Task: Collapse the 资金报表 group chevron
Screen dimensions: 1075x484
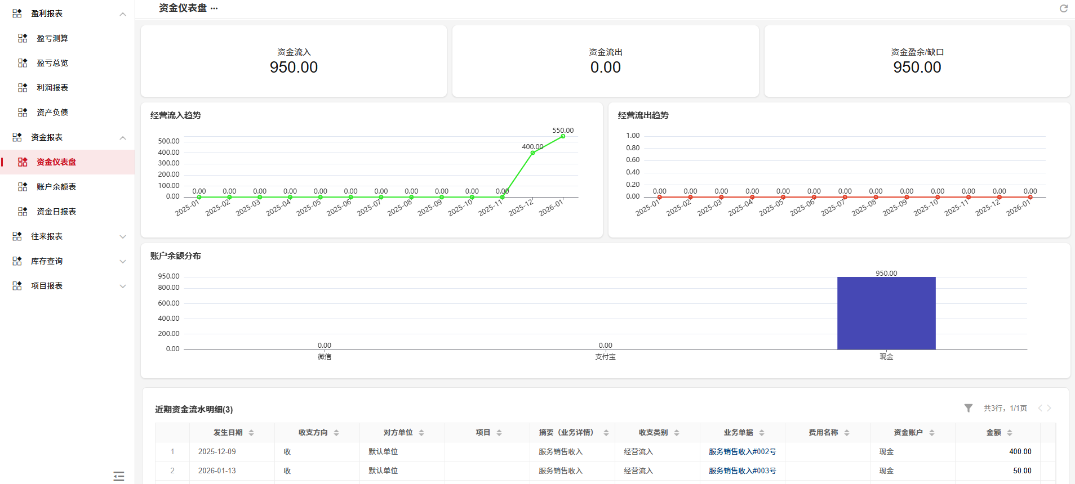Action: tap(123, 137)
